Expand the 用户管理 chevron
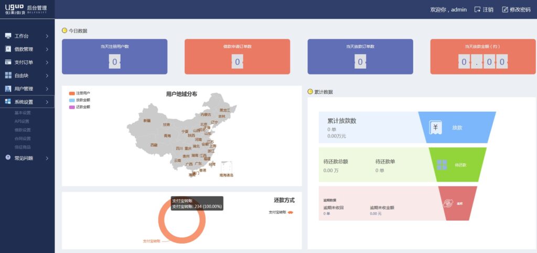This screenshot has width=537, height=253. point(47,89)
